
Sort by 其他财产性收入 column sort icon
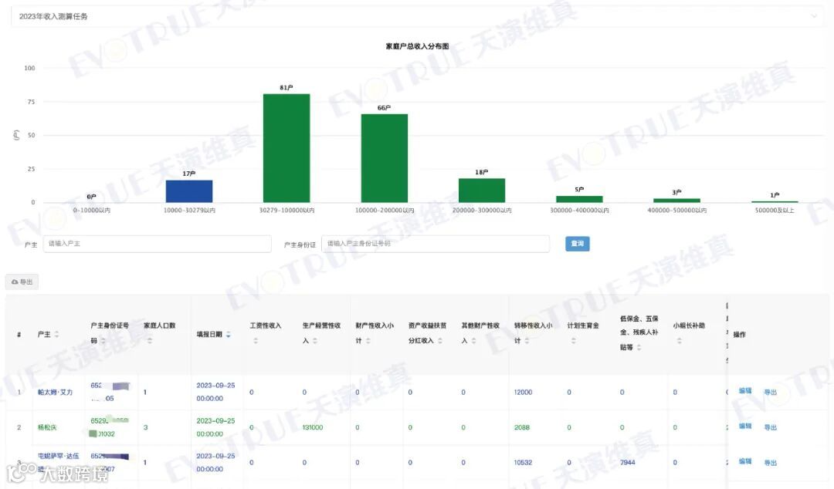[473, 341]
